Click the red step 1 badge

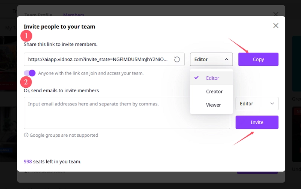pyautogui.click(x=26, y=36)
